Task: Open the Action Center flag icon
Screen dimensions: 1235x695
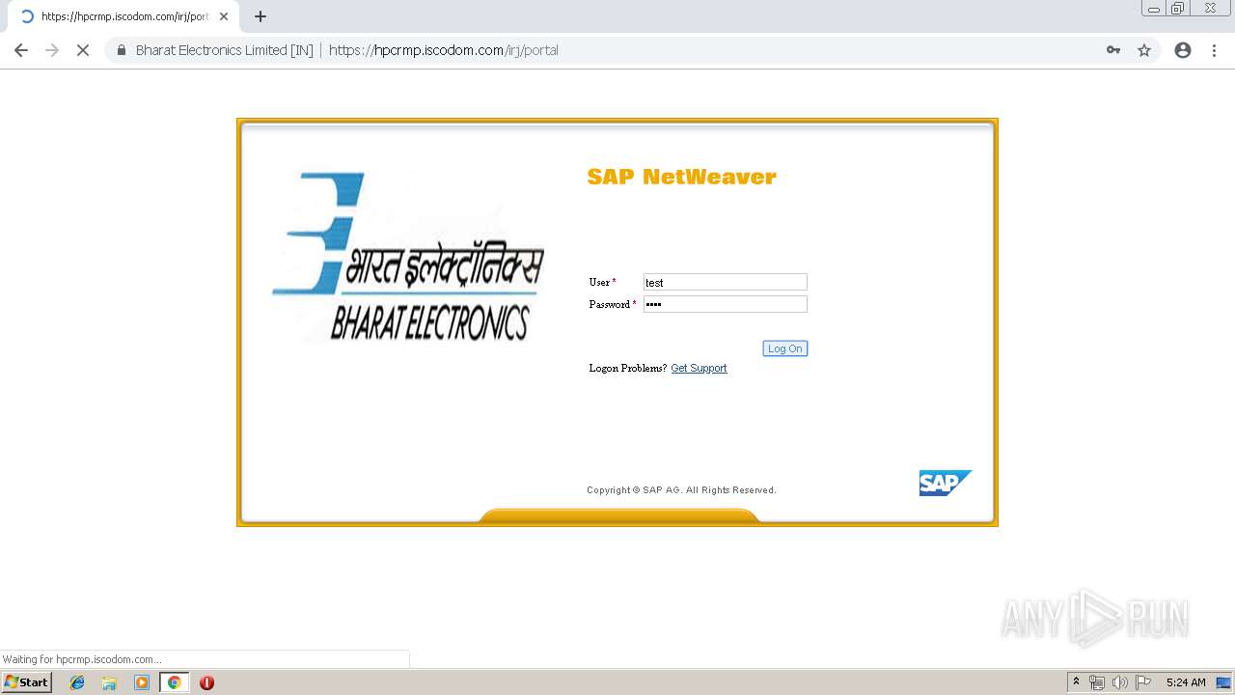Action: [x=1143, y=682]
